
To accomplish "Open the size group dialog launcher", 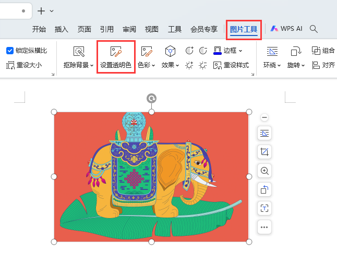I will [53, 75].
